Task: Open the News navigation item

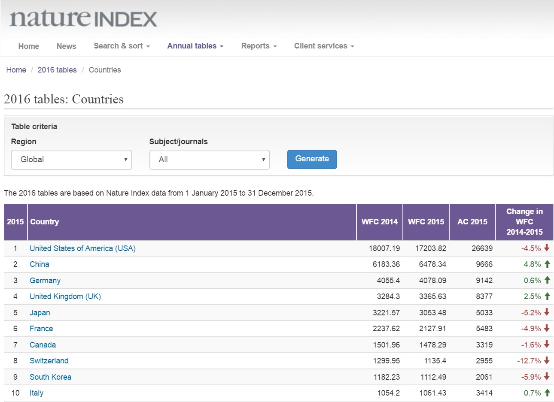Action: [x=67, y=46]
